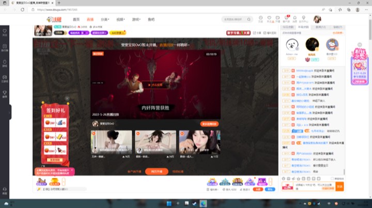Switch to the 本周贡献 tab

(303, 27)
